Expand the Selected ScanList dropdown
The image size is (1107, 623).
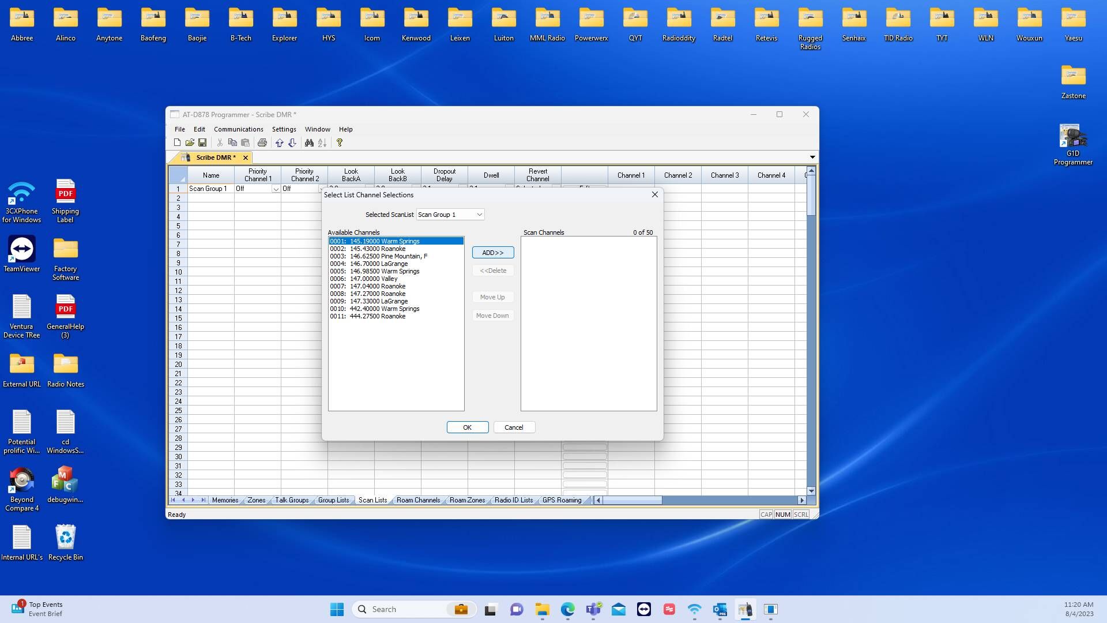[479, 215]
